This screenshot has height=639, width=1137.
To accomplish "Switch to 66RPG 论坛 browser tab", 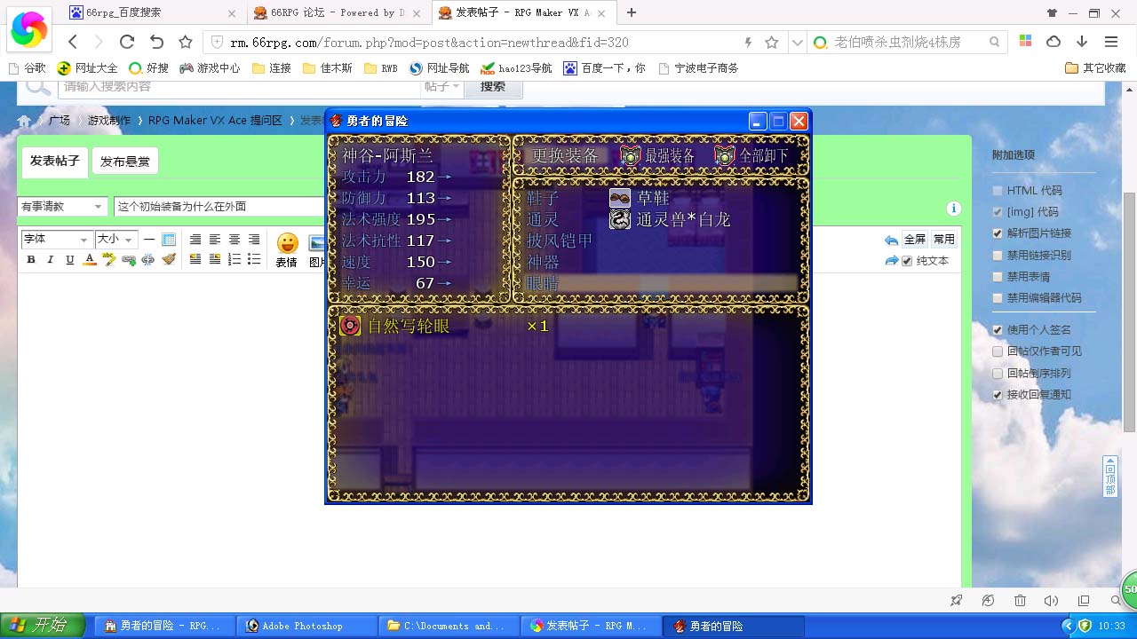I will click(339, 12).
